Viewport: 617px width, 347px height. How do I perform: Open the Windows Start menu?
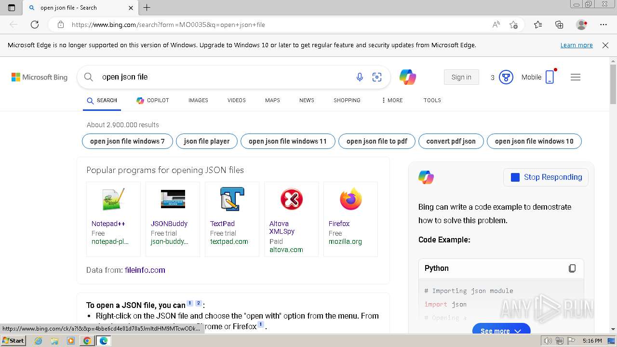tap(13, 340)
